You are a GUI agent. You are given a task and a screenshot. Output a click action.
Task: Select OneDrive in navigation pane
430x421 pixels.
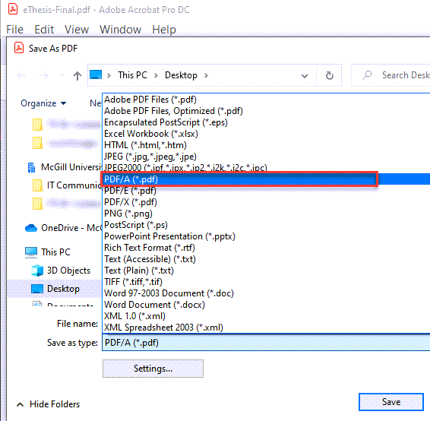71,228
